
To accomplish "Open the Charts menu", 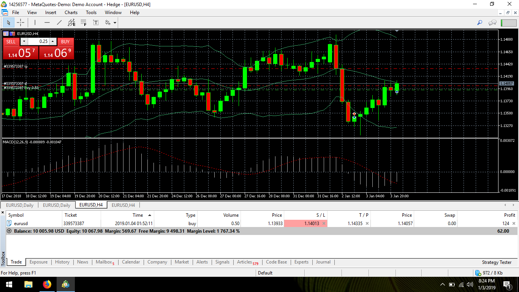I will click(x=71, y=13).
